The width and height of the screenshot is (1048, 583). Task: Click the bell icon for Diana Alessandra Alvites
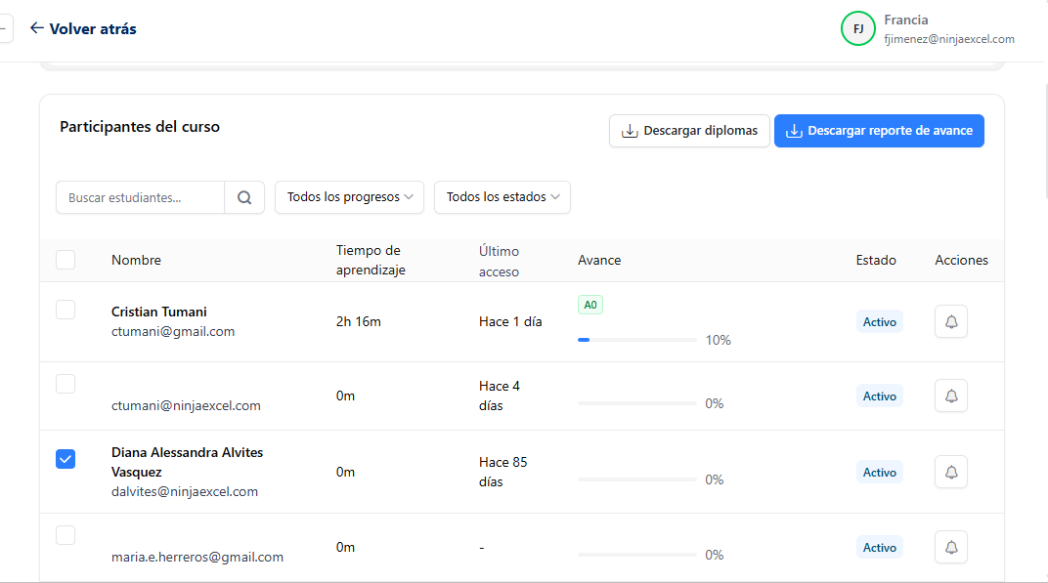click(x=951, y=472)
